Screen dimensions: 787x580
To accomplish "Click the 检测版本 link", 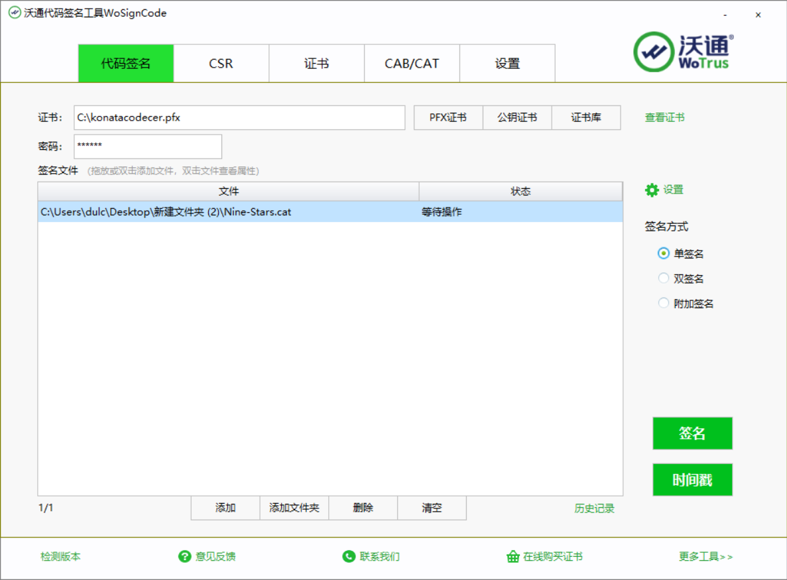I will (x=60, y=556).
